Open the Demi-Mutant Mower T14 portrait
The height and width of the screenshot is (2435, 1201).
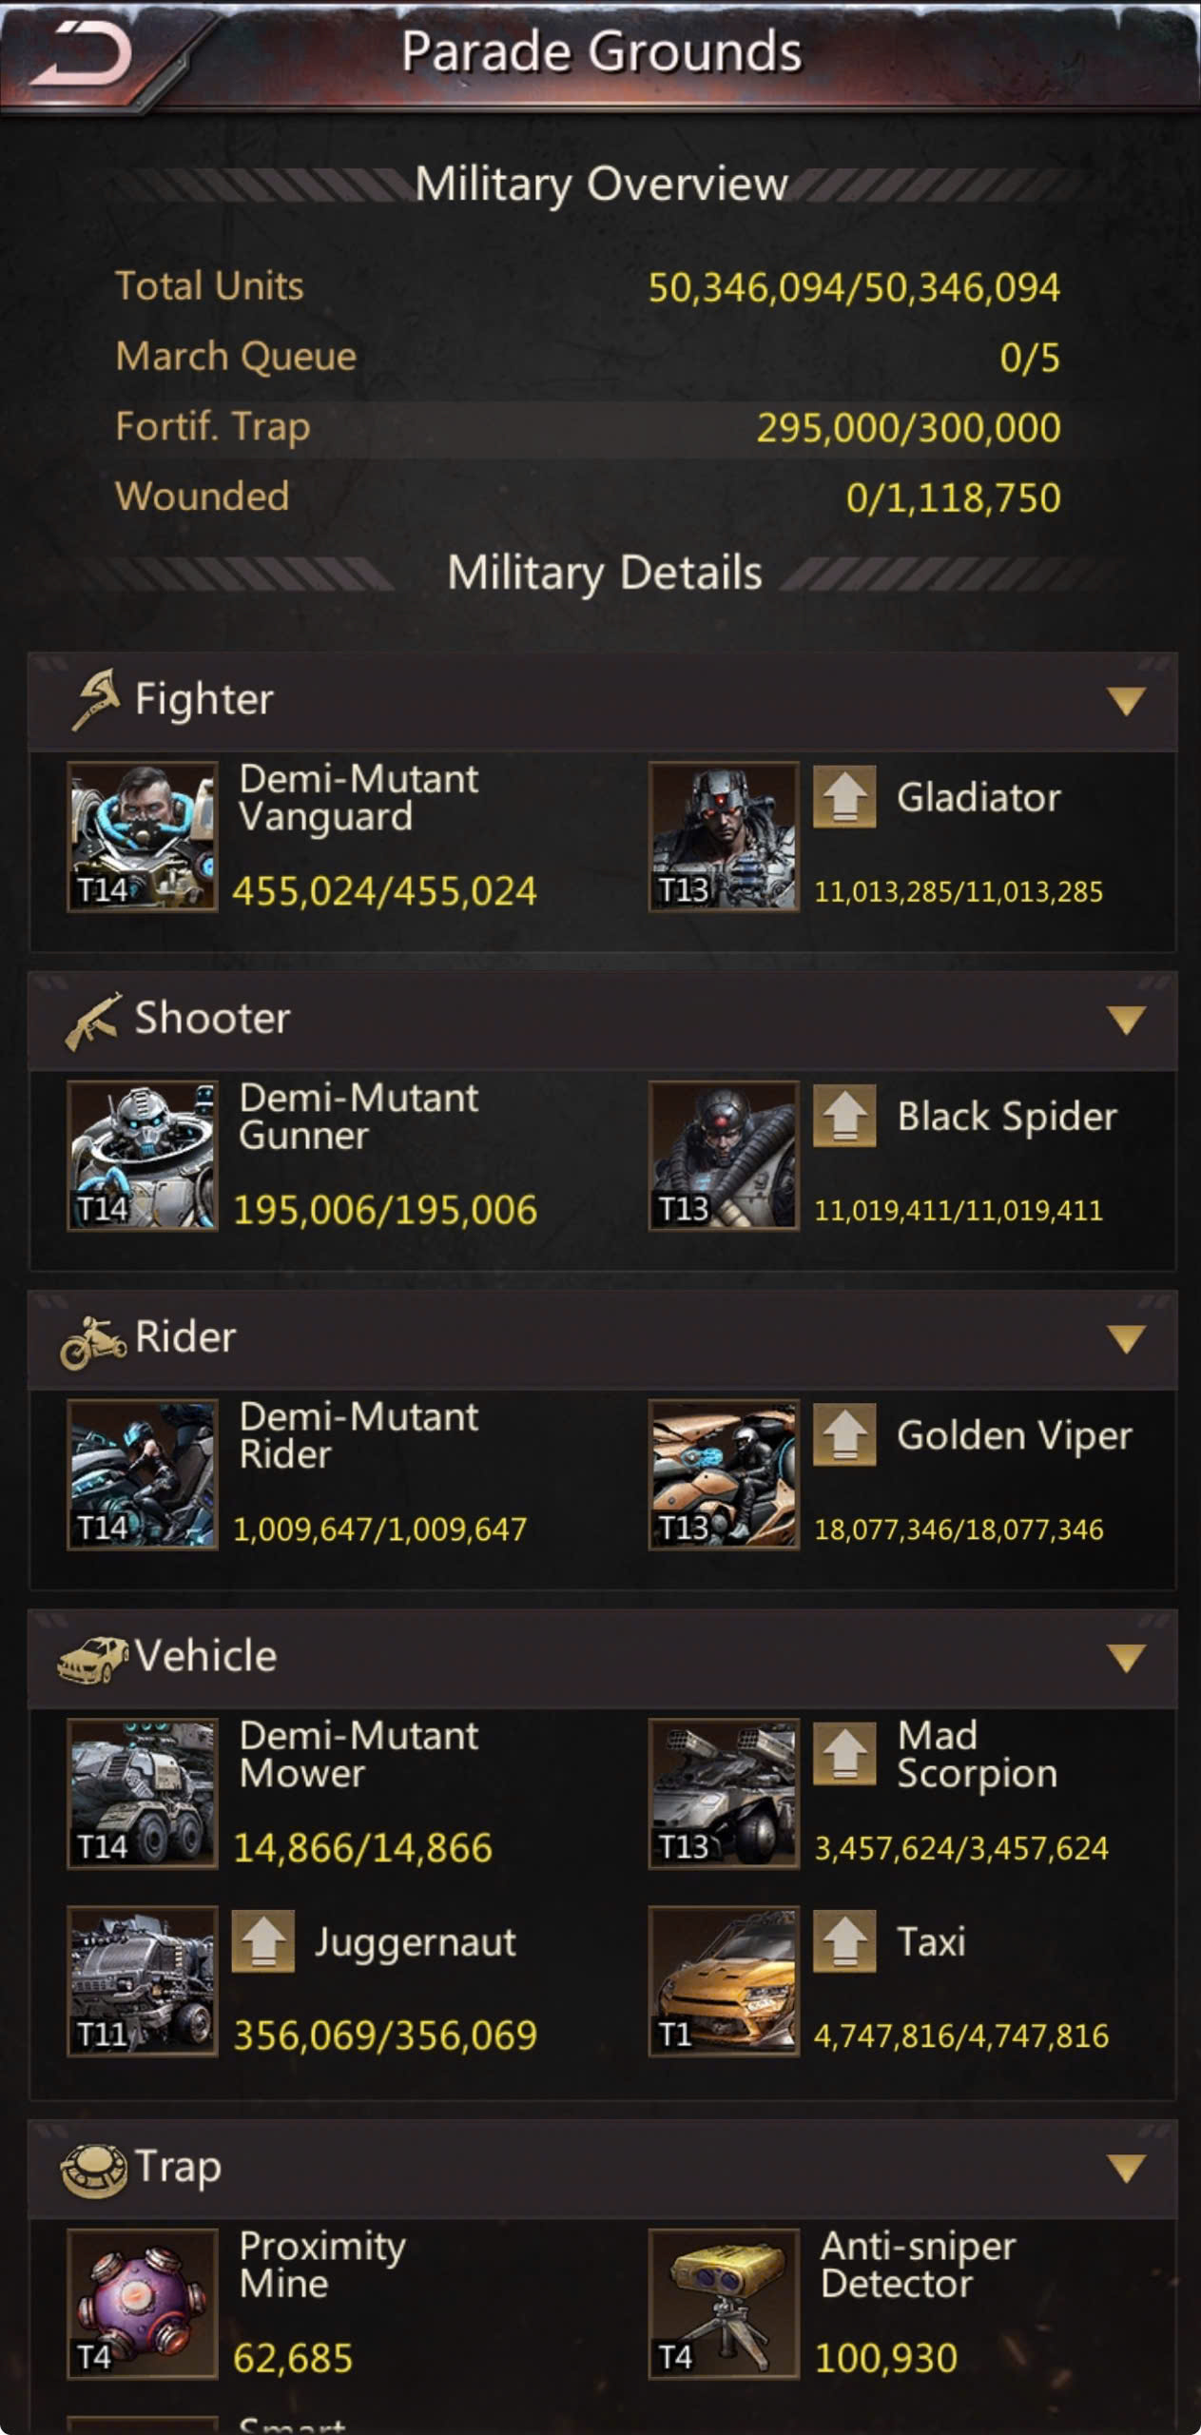pos(143,1794)
